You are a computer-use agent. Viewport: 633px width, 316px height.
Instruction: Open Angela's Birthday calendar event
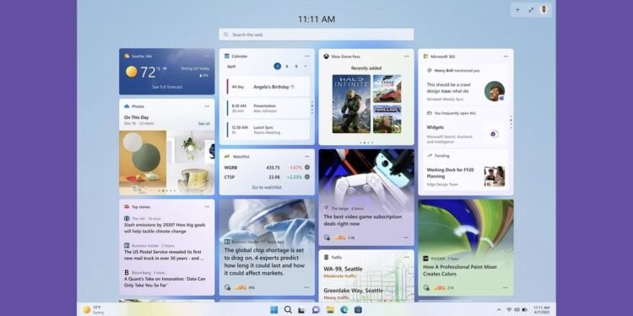click(x=268, y=87)
